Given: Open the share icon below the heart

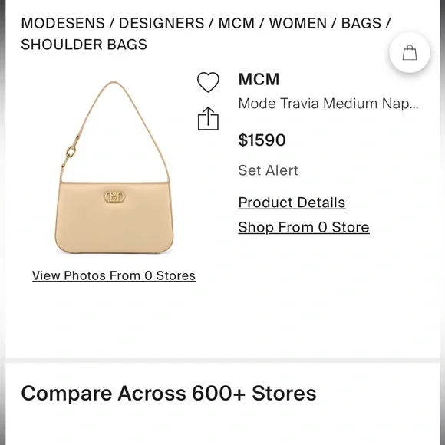Looking at the screenshot, I should coord(208,119).
